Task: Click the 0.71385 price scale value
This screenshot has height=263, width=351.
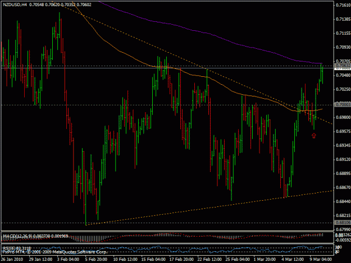Action: pos(343,19)
